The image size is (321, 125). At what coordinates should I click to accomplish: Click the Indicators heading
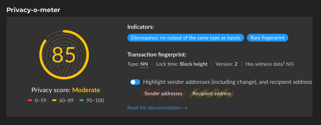tap(140, 27)
